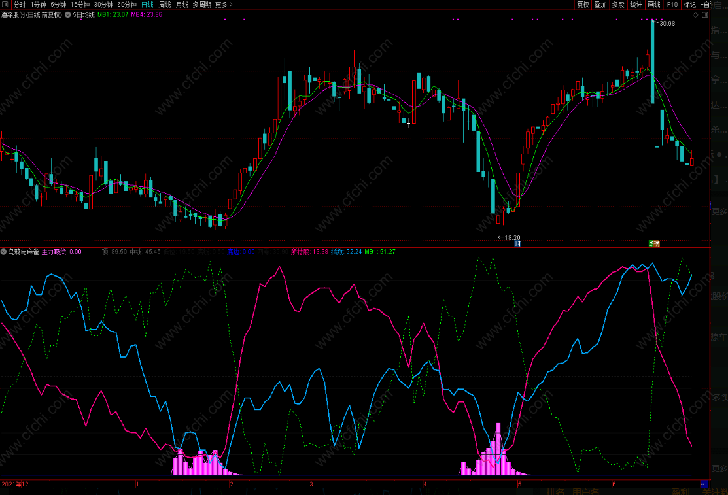This screenshot has width=728, height=495.
Task: Expand 更多 period options
Action: (x=224, y=5)
